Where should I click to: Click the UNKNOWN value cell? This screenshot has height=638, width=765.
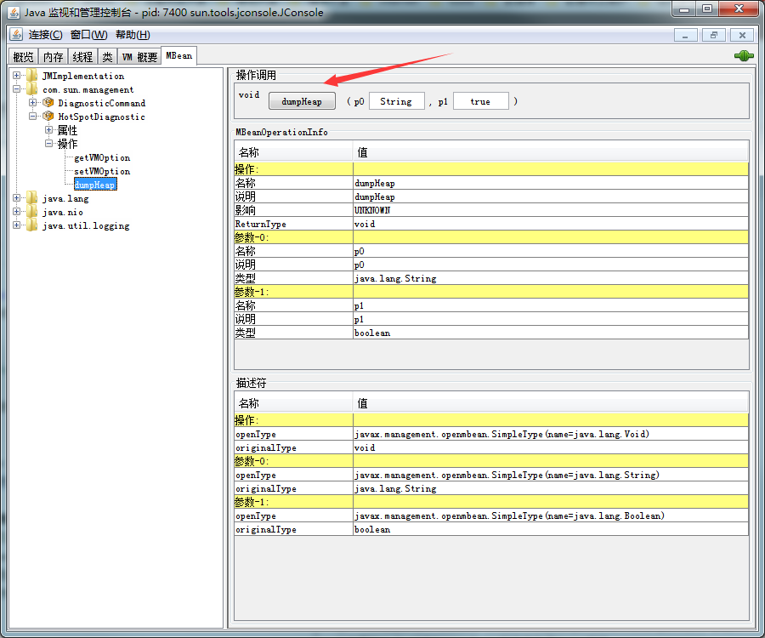(x=550, y=210)
